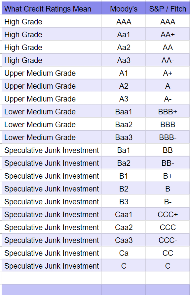This screenshot has width=190, height=295.
Task: Select the 'What Credit Ratings Mean' header cell
Action: [x=52, y=9]
